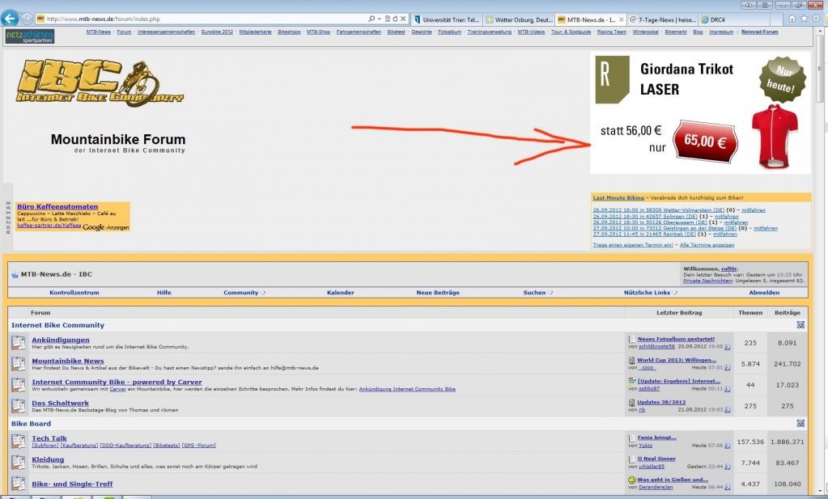Open user profile link rofl0r
This screenshot has height=499, width=828.
(x=730, y=269)
